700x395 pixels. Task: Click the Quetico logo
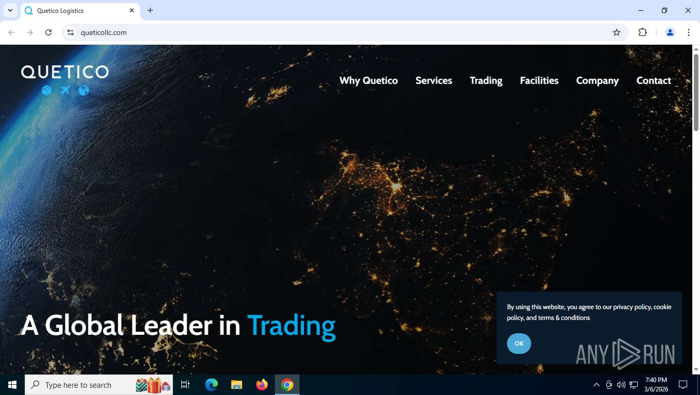65,80
